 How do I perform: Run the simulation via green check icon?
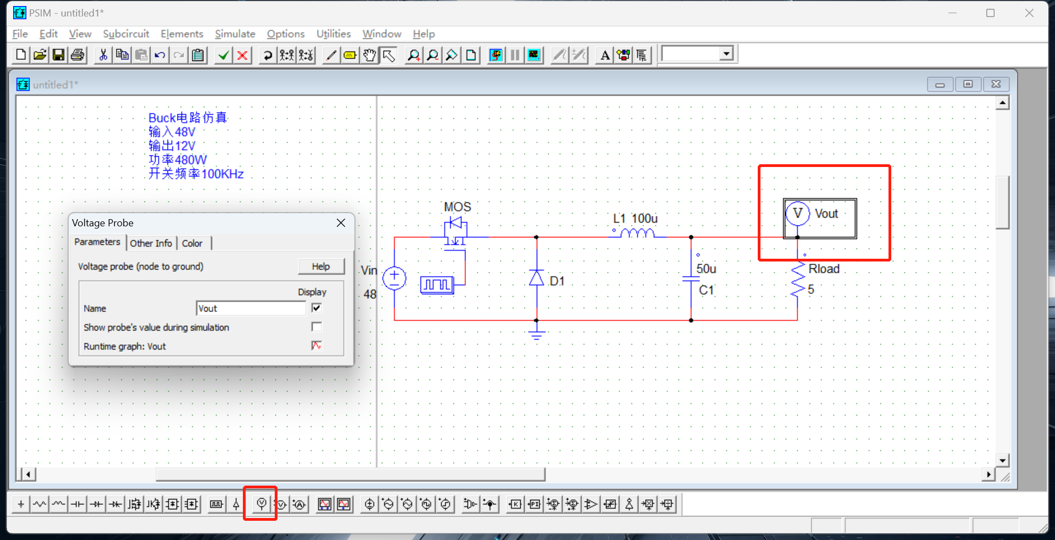click(223, 55)
